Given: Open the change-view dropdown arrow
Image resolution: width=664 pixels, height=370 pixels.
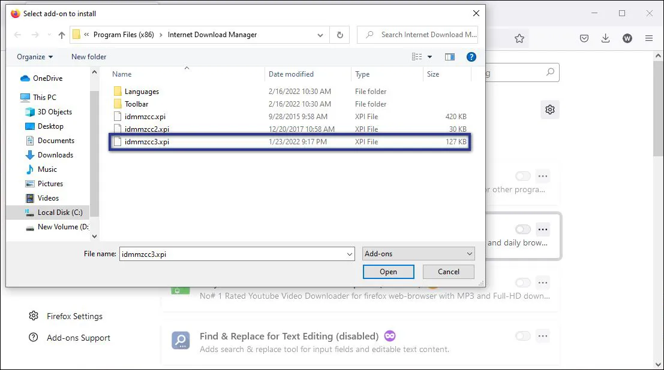Looking at the screenshot, I should pyautogui.click(x=429, y=56).
